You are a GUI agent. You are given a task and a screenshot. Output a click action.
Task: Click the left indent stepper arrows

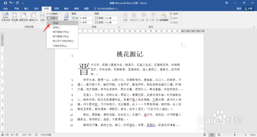93,18
